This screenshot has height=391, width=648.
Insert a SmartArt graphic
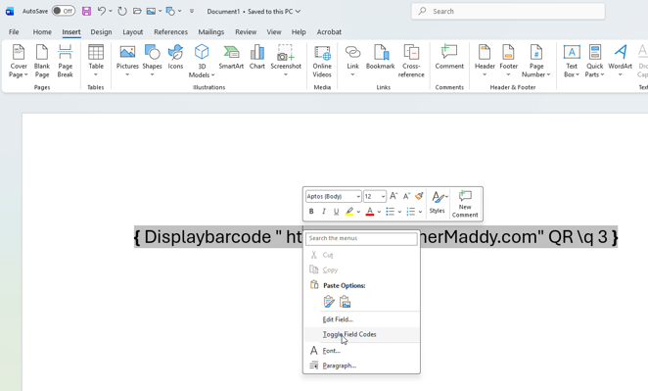point(231,58)
